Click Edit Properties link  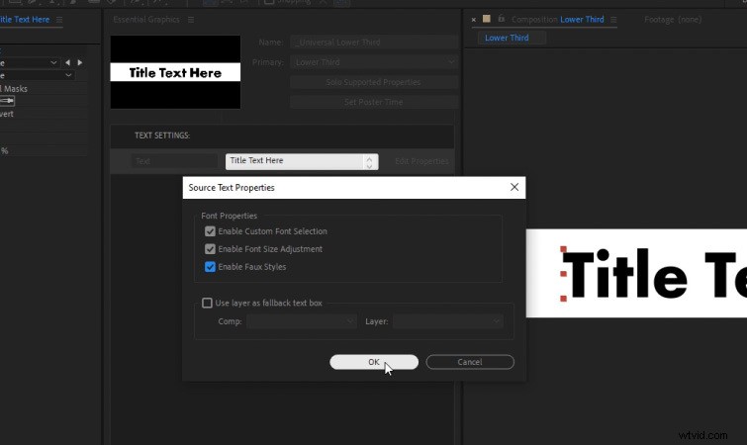[x=421, y=161]
